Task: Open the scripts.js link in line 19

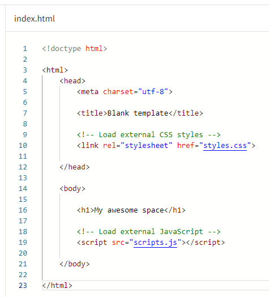Action: [155, 243]
